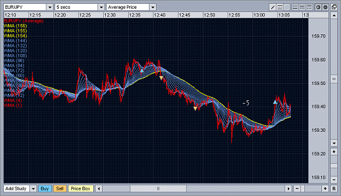The width and height of the screenshot is (341, 196).
Task: Zoom out price scale with minus button
Action: tap(334, 180)
